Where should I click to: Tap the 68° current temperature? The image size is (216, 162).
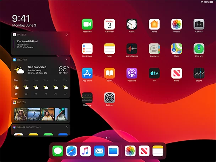click(64, 68)
